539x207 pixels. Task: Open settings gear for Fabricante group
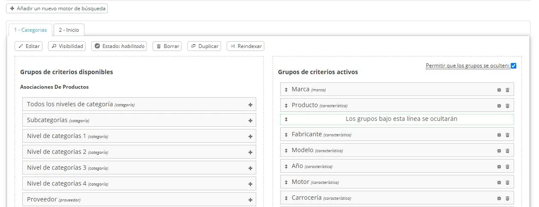pyautogui.click(x=499, y=135)
